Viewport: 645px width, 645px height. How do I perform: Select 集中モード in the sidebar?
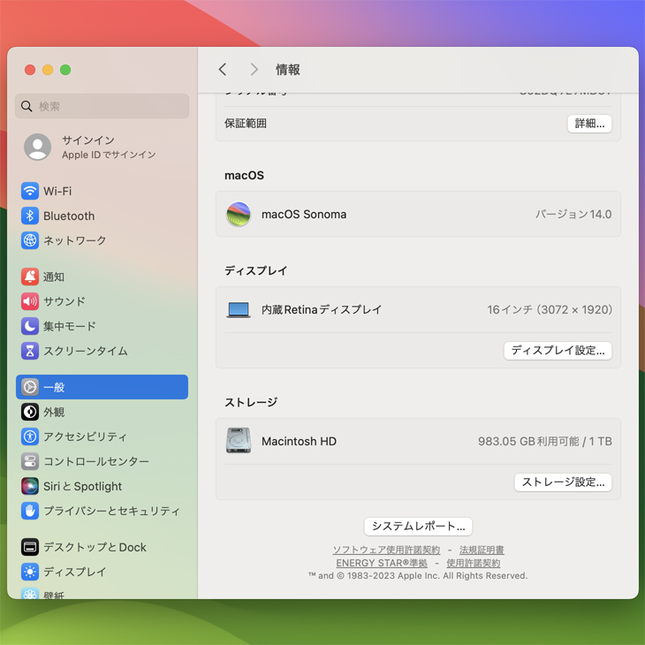point(102,326)
